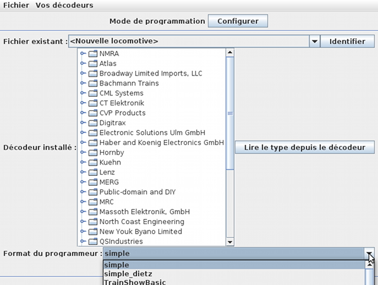Viewport: 378px width, 285px height.
Task: Click the Configurer button
Action: point(238,21)
